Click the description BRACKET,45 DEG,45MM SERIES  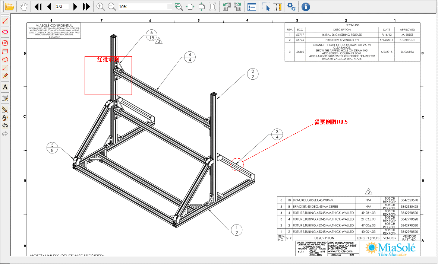tap(316, 207)
